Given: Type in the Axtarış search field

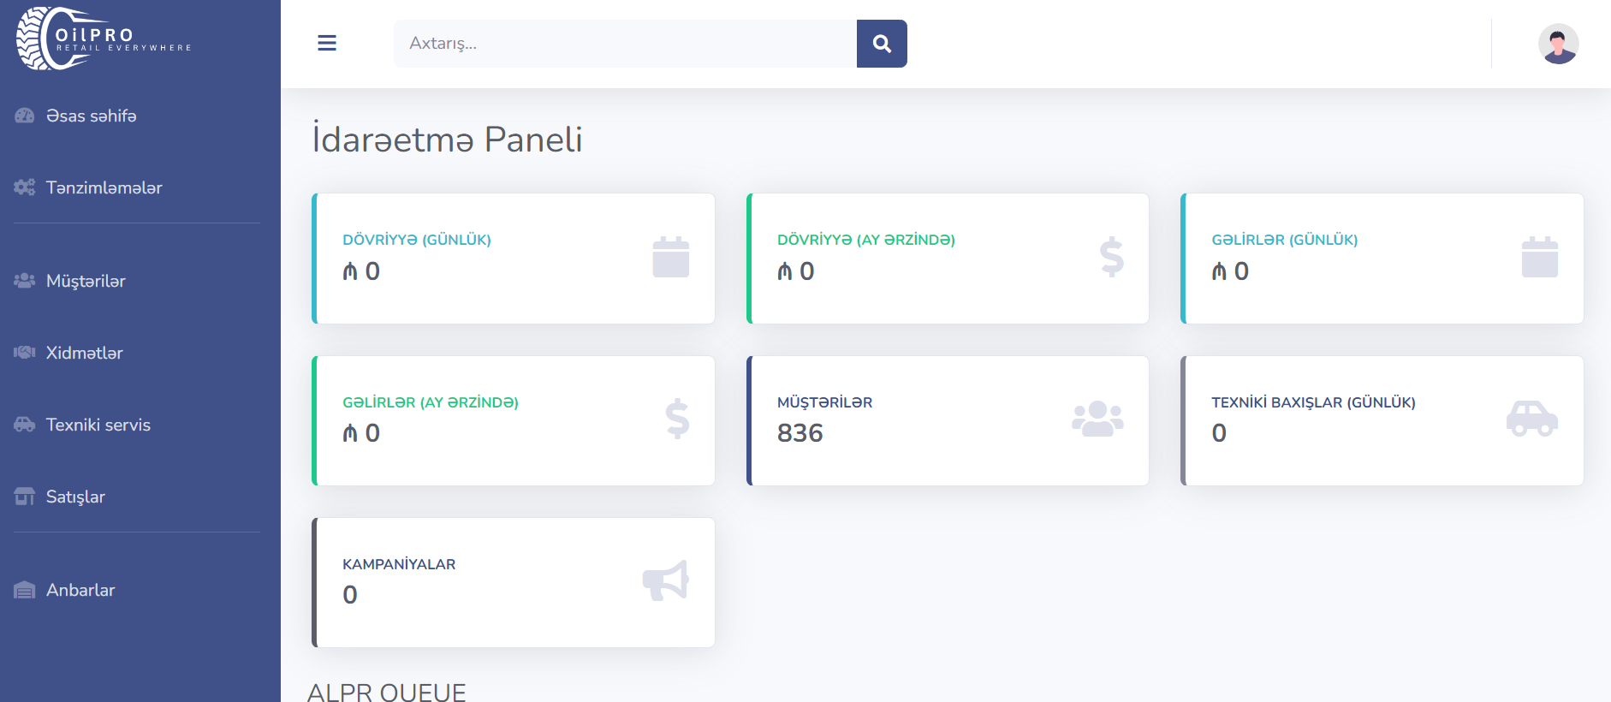Looking at the screenshot, I should click(625, 44).
